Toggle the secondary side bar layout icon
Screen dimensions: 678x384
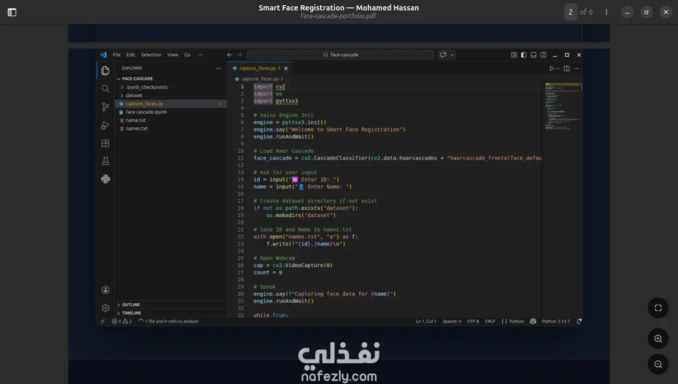543,55
